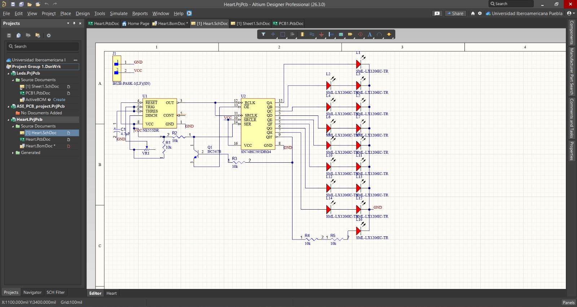Collapse the Leds.PrjPcb project node
Viewport: 577px width, 307px height.
(x=9, y=73)
